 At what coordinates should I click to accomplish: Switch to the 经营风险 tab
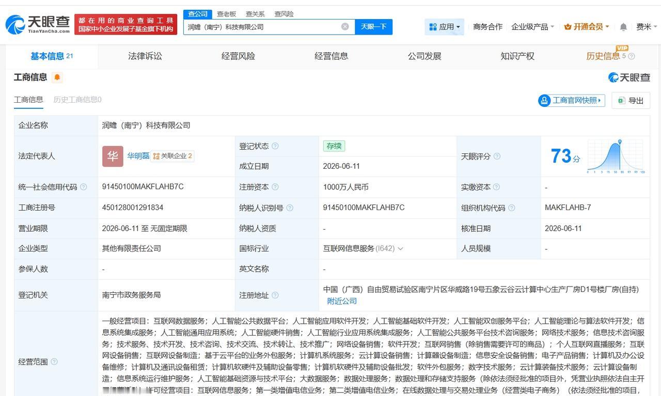(x=238, y=56)
